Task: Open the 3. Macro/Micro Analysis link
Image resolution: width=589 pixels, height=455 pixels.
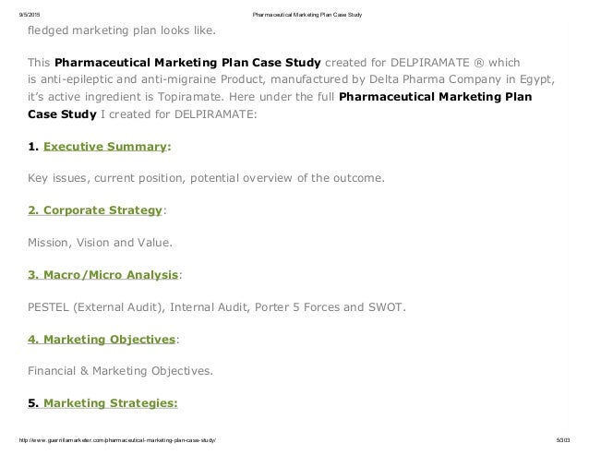Action: [x=102, y=274]
